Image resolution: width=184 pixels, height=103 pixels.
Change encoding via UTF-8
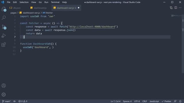click(x=137, y=101)
